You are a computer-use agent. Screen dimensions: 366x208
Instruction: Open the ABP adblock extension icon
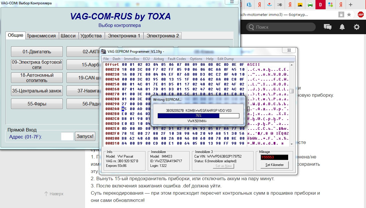point(361,14)
